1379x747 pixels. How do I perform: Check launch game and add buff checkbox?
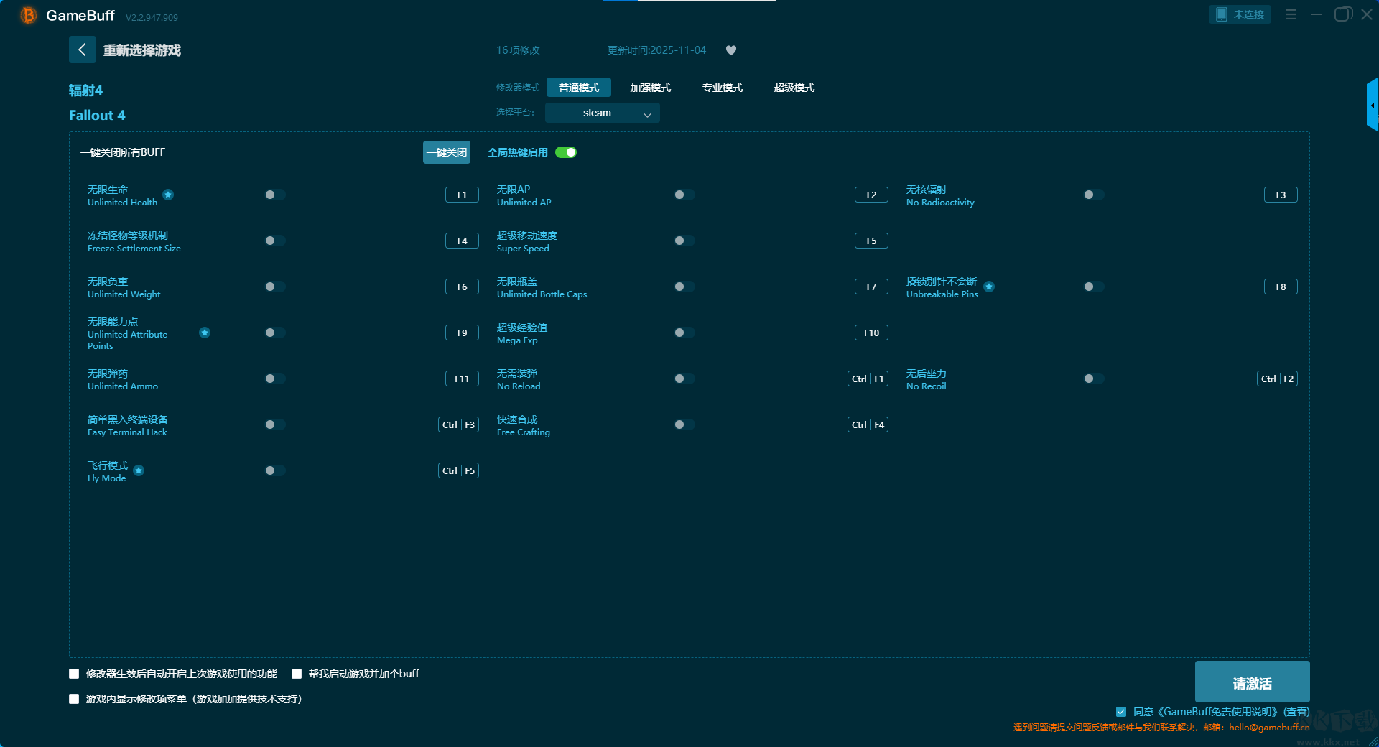click(x=297, y=674)
